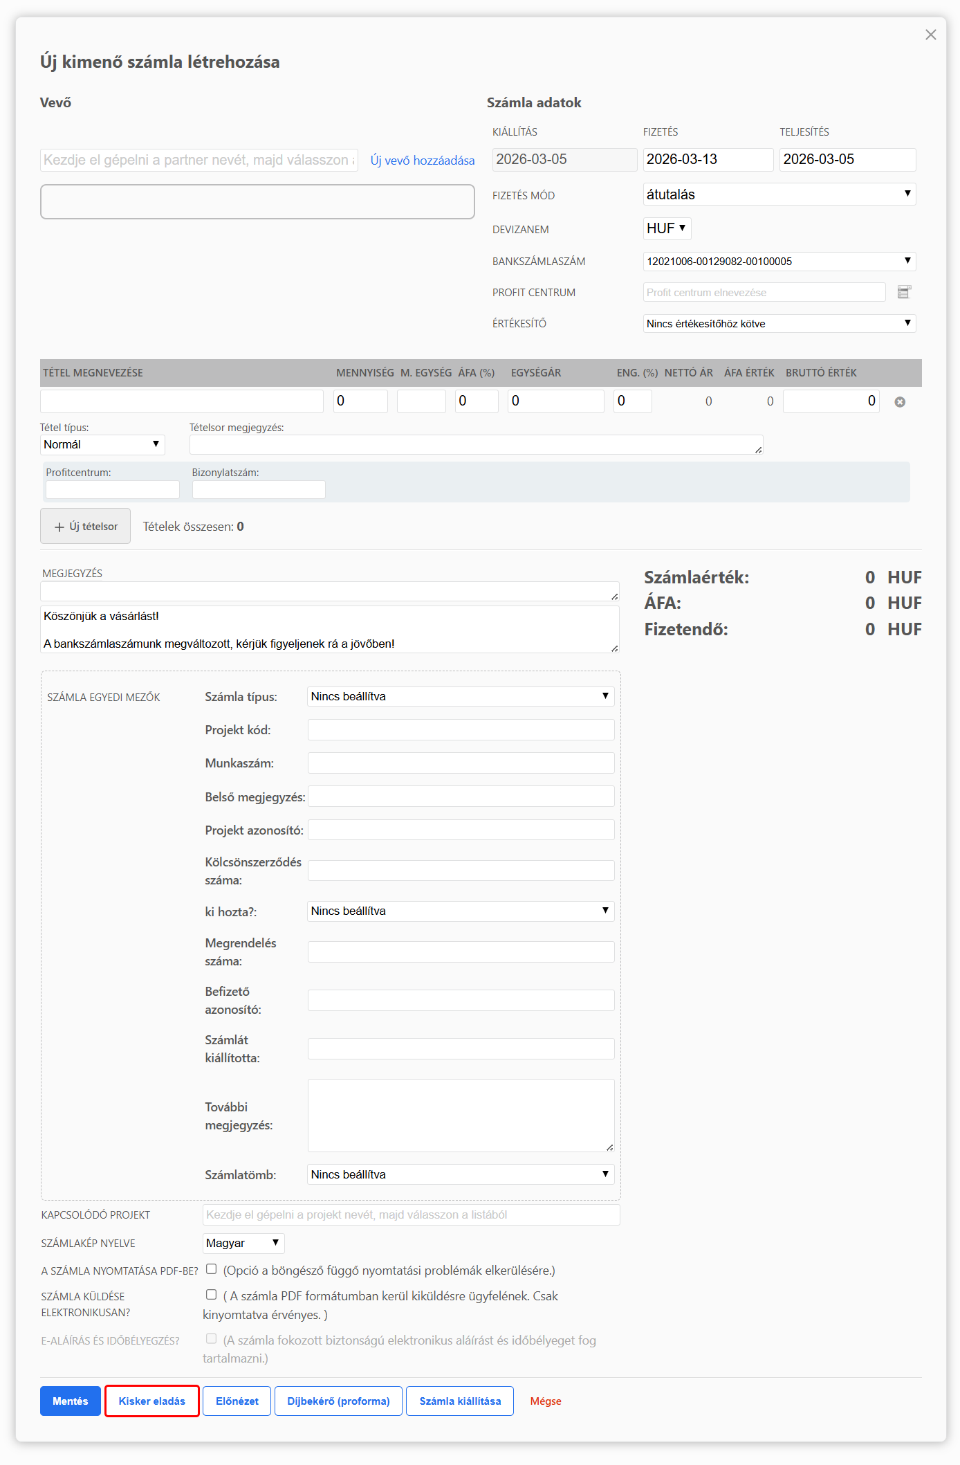
Task: Remove the item row with delete icon
Action: click(x=899, y=402)
